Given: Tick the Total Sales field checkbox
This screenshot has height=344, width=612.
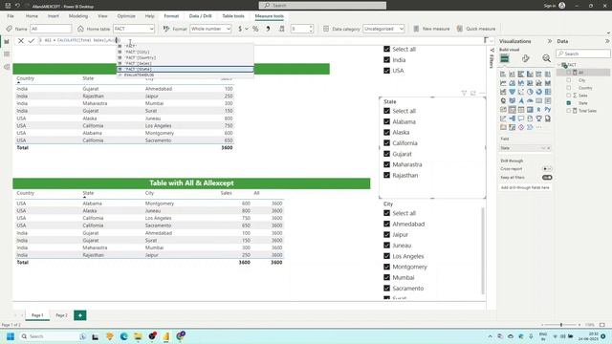Looking at the screenshot, I should pos(568,111).
